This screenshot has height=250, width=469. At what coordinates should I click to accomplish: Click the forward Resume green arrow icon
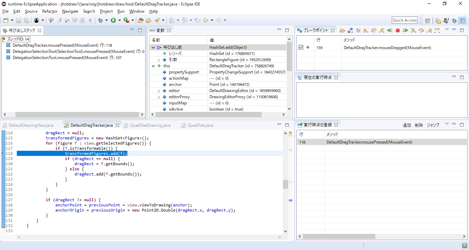[x=405, y=30]
